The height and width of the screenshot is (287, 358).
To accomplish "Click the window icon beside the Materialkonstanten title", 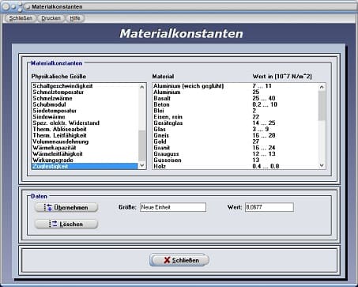I will pos(27,7).
